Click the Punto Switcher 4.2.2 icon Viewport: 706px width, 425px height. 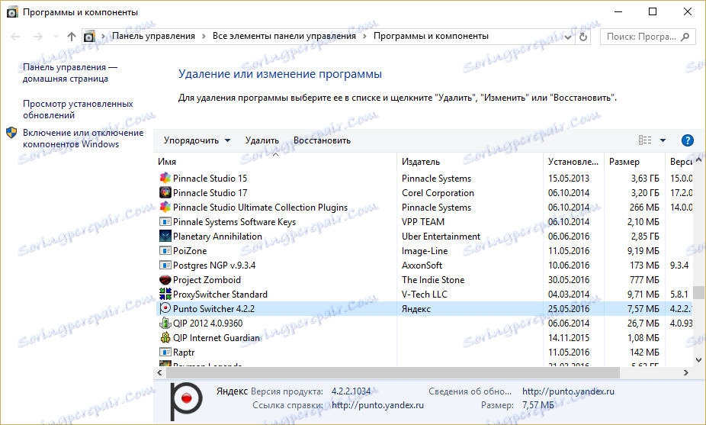165,308
